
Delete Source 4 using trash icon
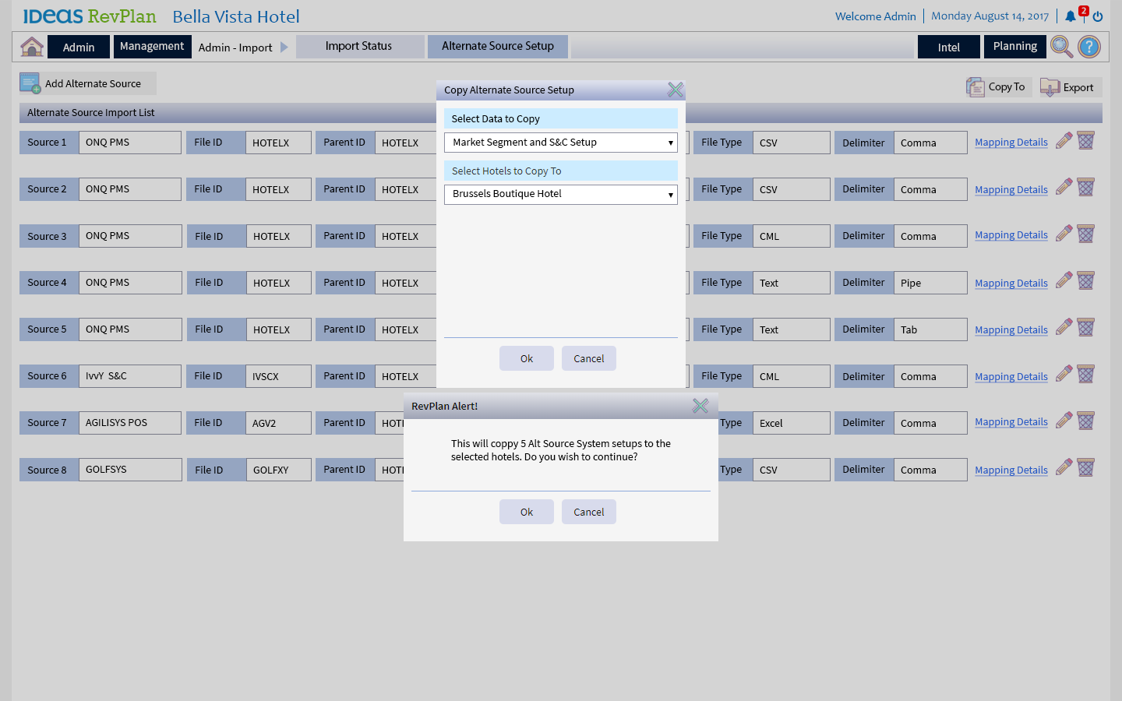pyautogui.click(x=1086, y=281)
